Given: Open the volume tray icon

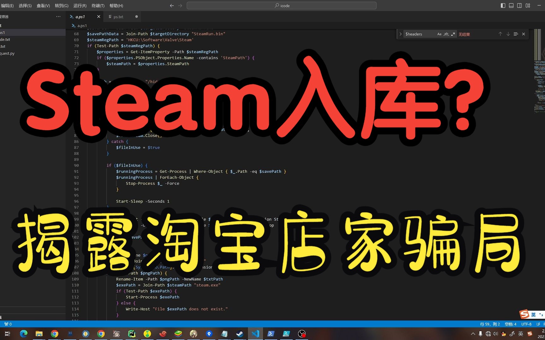Looking at the screenshot, I should [x=495, y=334].
